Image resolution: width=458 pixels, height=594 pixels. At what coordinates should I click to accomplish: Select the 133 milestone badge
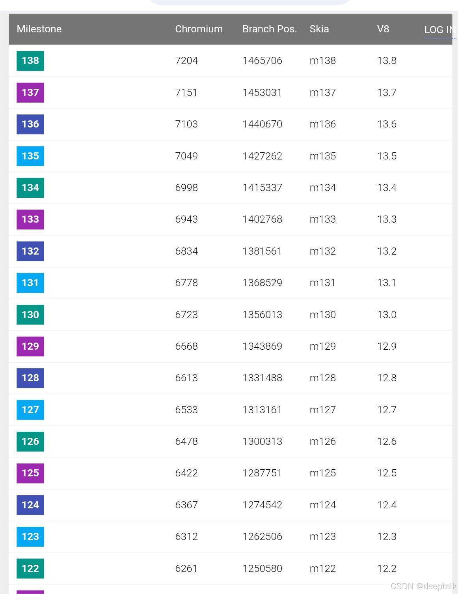(30, 219)
